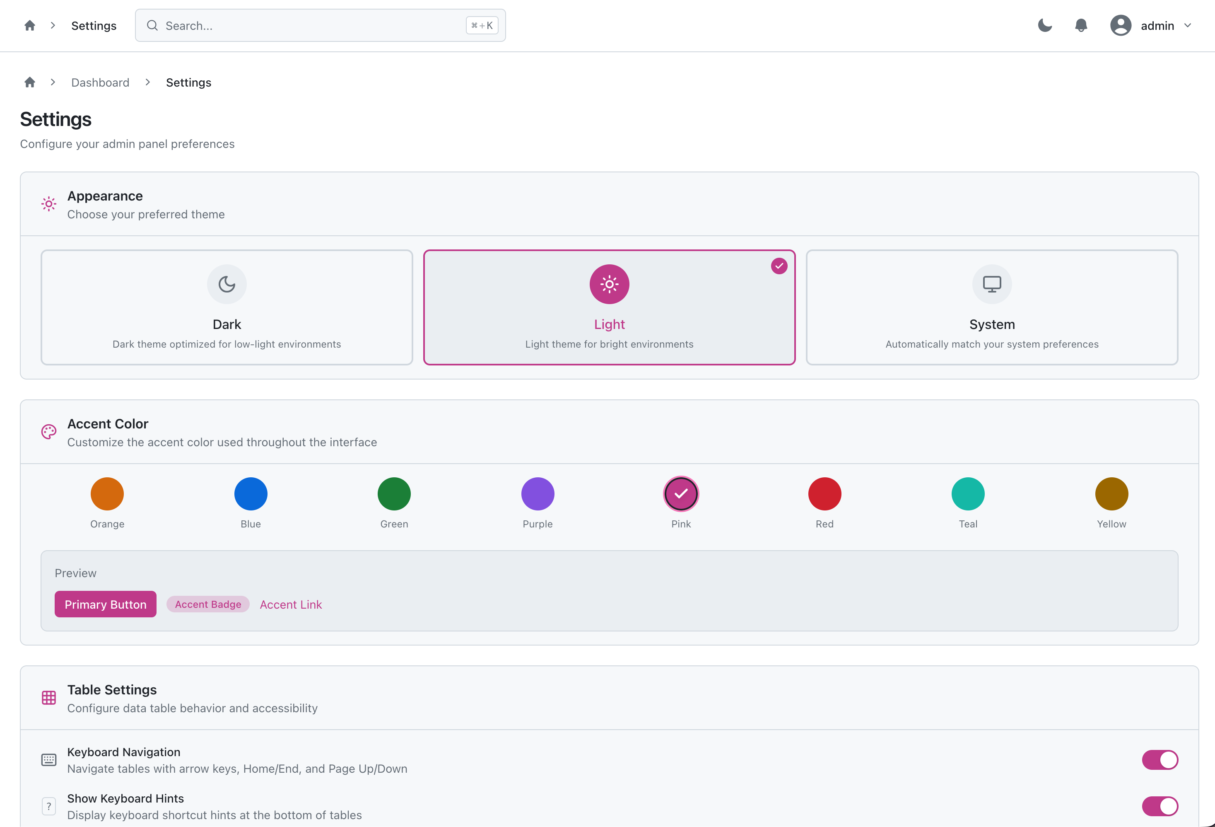Screen dimensions: 1215x827
Task: Focus the Search input field
Action: (x=313, y=26)
